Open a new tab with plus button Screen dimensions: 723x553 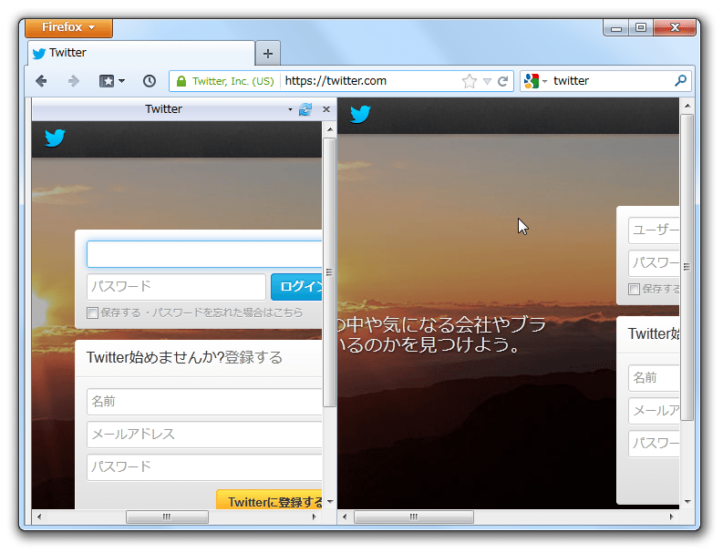268,54
